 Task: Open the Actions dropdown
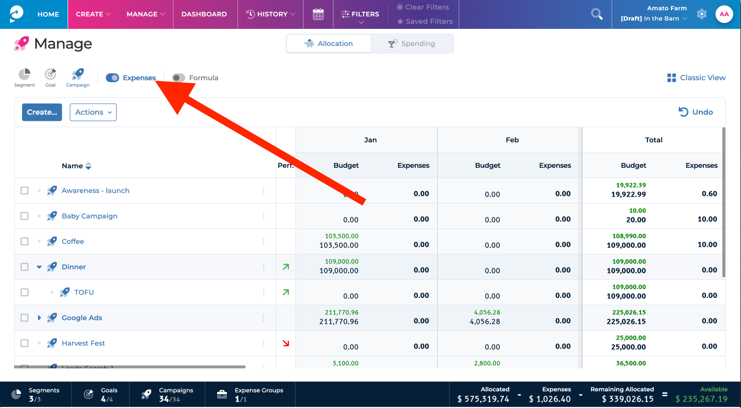[93, 112]
